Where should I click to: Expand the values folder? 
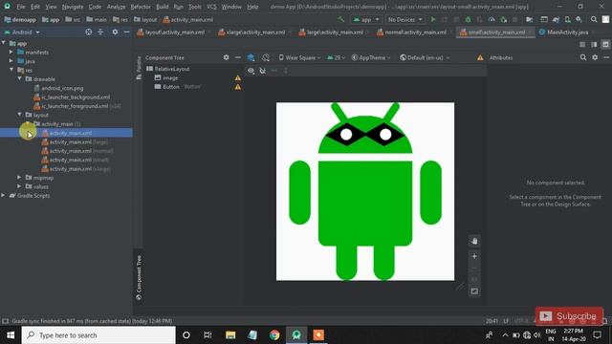coord(19,186)
